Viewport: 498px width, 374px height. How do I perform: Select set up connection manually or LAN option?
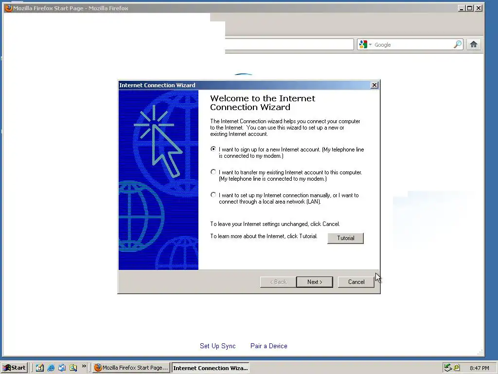[x=213, y=195]
